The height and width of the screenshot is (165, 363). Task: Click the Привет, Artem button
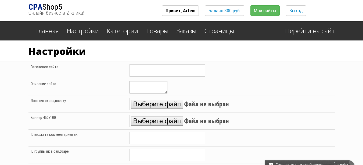(x=180, y=11)
